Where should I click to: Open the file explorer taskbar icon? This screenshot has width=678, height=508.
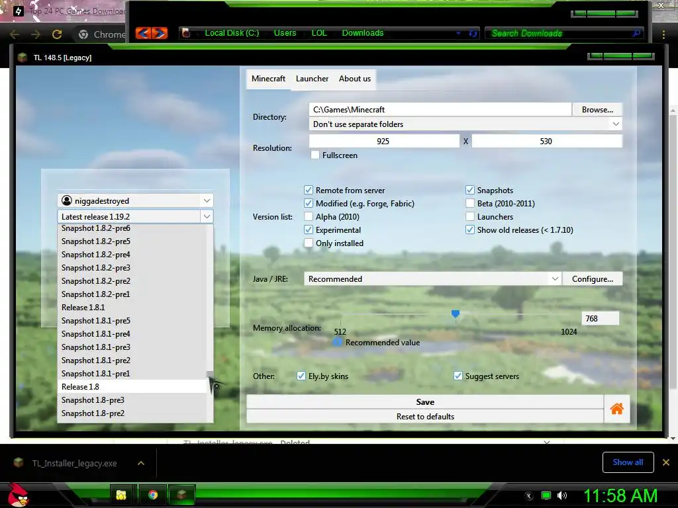[x=121, y=495]
